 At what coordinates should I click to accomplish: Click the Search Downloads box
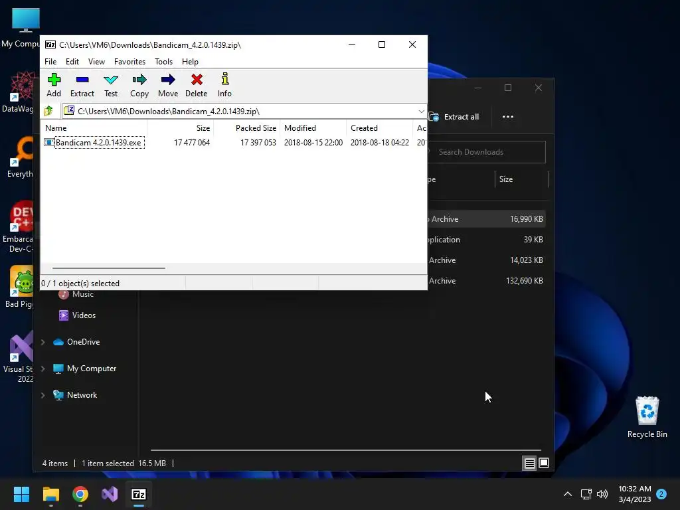[x=486, y=152]
